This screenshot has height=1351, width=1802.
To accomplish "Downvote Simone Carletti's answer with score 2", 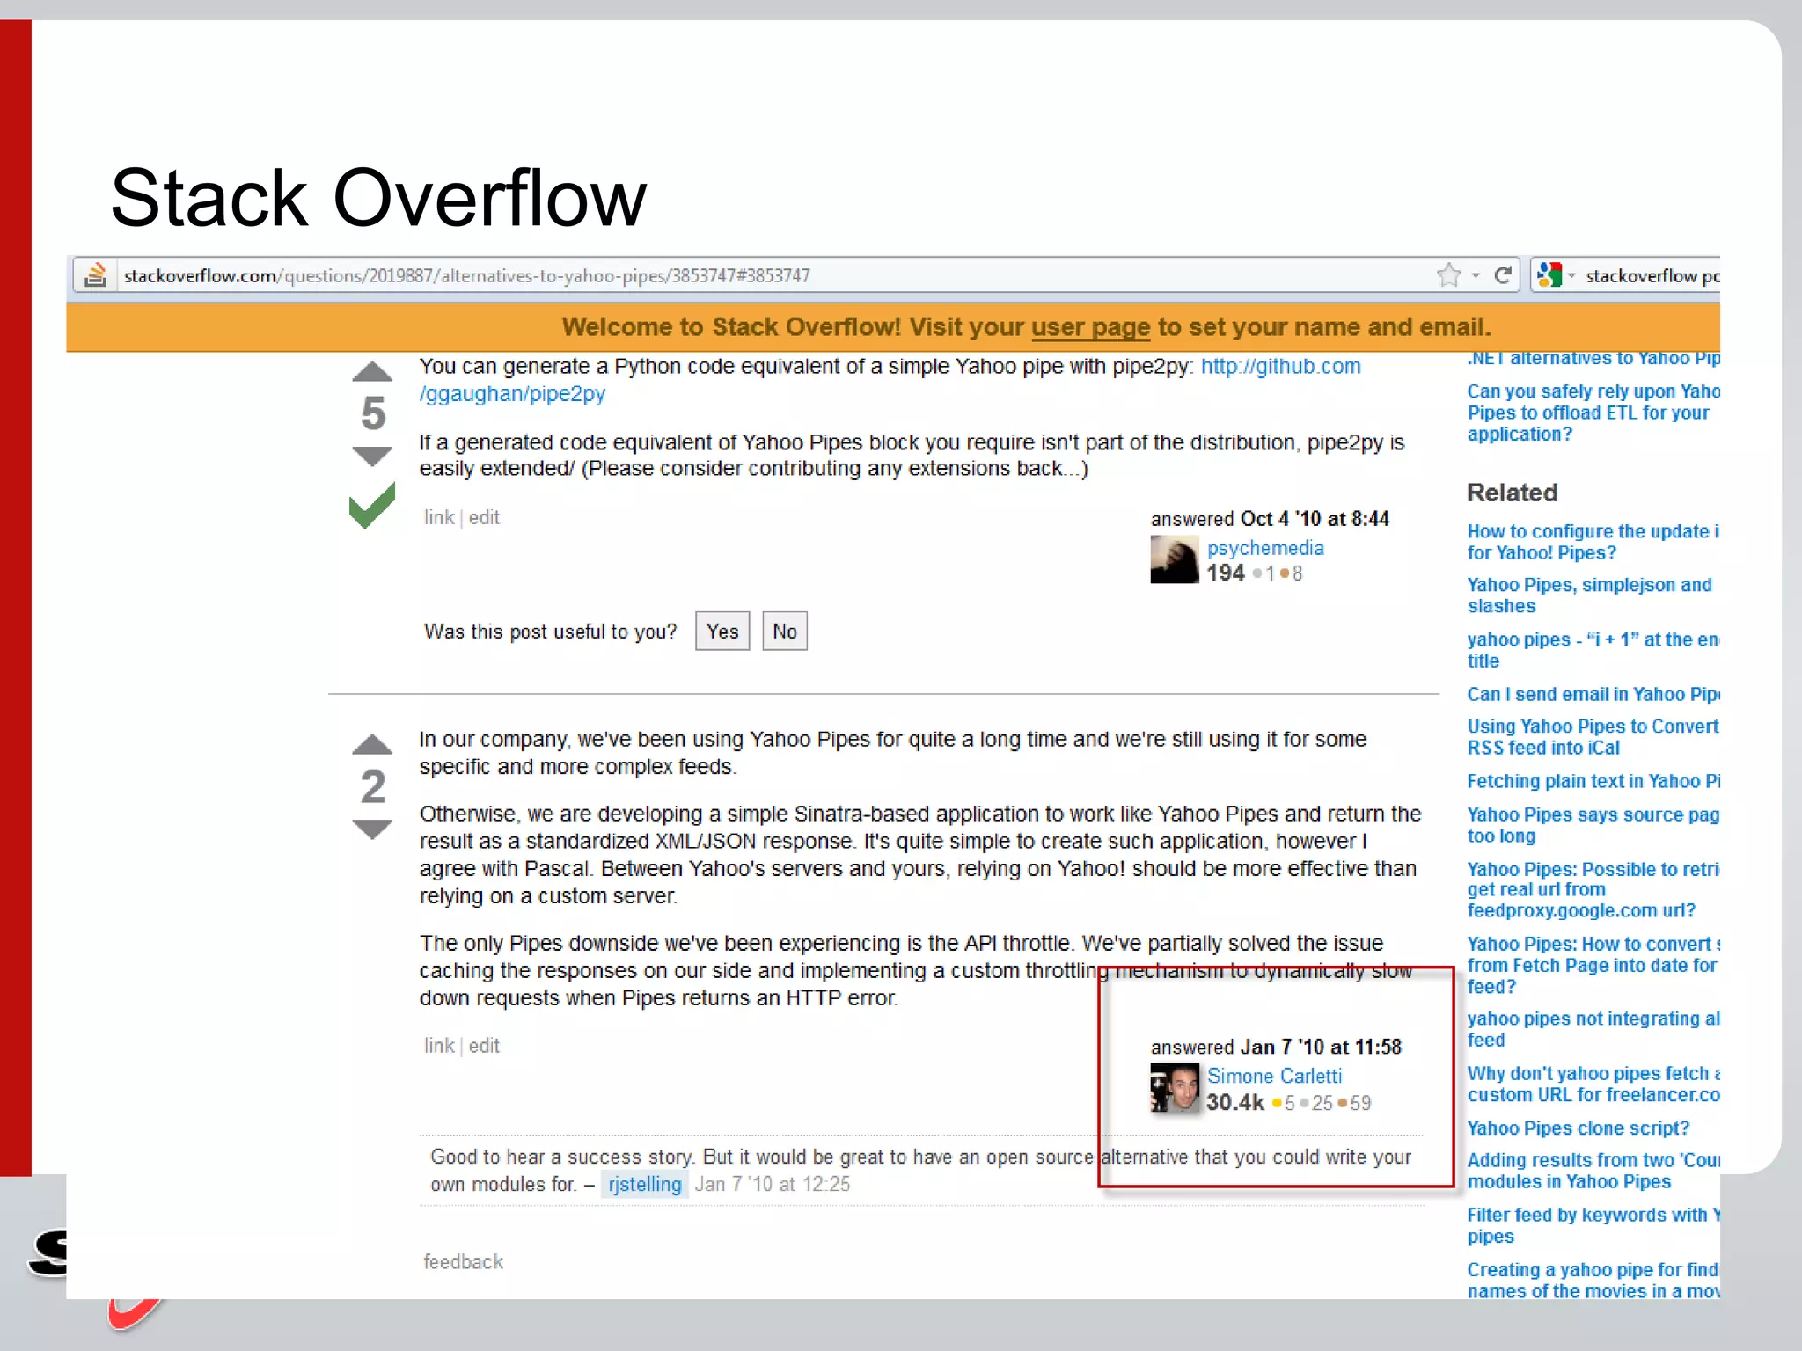I will (x=372, y=829).
